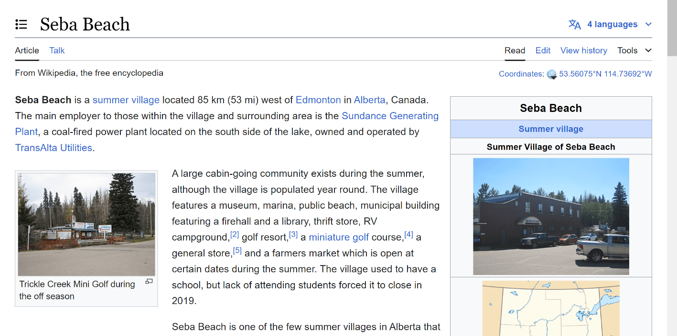Screen dimensions: 677x336
Task: Follow the summer village link
Action: 126,100
